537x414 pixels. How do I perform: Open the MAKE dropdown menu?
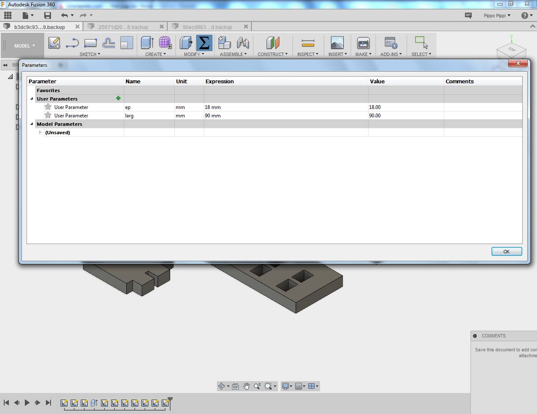tap(363, 54)
